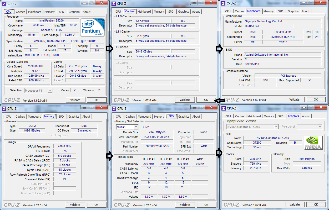This screenshot has width=329, height=210.
Task: Switch to Caches tab in the DRAM Timings window
Action: (x=20, y=117)
